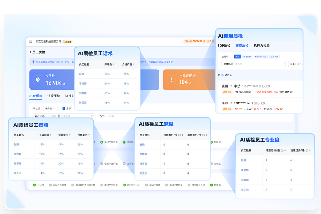321x214 pixels.
Task: Click the phone icon next to 崔雷
Action: 231,86
